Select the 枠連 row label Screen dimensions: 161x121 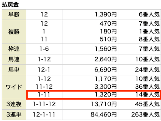(14, 49)
